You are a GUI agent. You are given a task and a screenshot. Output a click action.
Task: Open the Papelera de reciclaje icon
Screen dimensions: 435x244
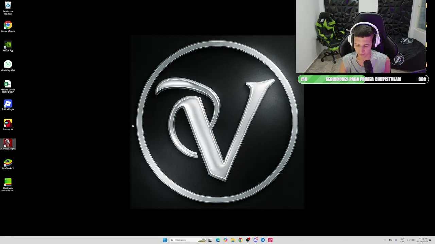coord(8,8)
